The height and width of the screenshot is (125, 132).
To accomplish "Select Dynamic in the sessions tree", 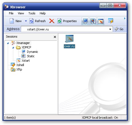I will [32, 52].
